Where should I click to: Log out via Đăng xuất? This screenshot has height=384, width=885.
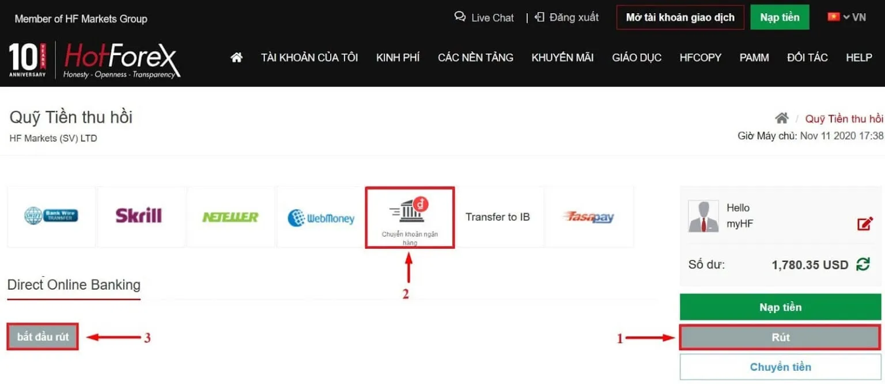click(567, 17)
